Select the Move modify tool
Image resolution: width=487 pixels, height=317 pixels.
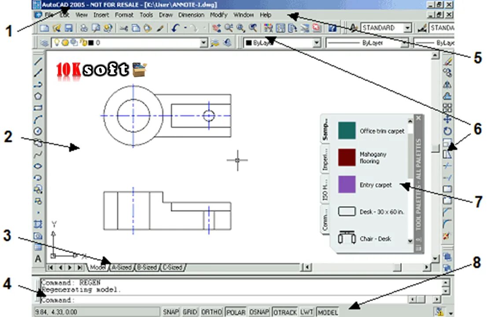click(447, 119)
